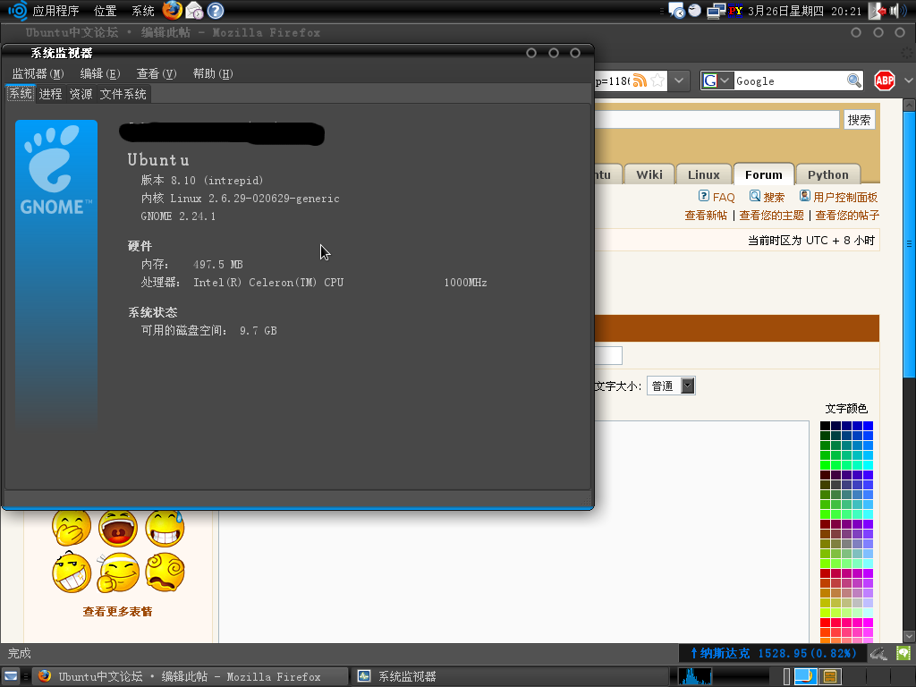Open the 查看(V) menu
The width and height of the screenshot is (916, 687).
coord(156,73)
